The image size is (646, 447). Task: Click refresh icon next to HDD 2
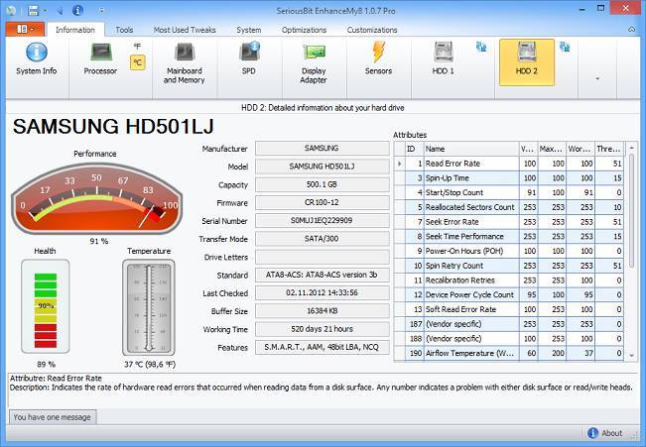(x=565, y=47)
